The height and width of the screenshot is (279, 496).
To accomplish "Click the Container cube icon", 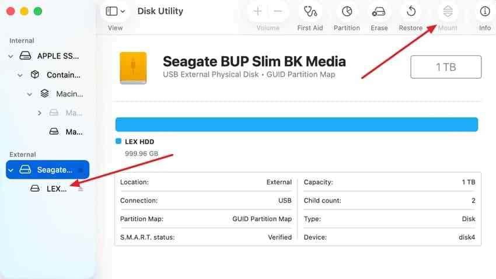I will pyautogui.click(x=35, y=75).
